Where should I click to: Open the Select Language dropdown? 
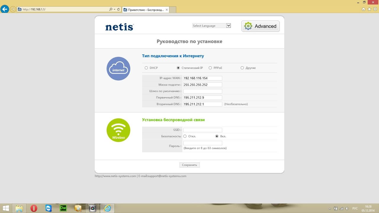[x=211, y=26]
